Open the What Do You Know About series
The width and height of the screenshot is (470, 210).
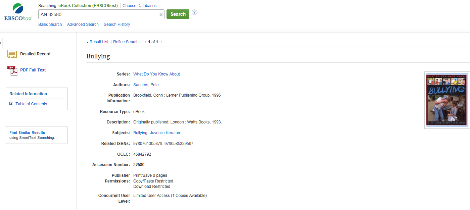coord(156,74)
